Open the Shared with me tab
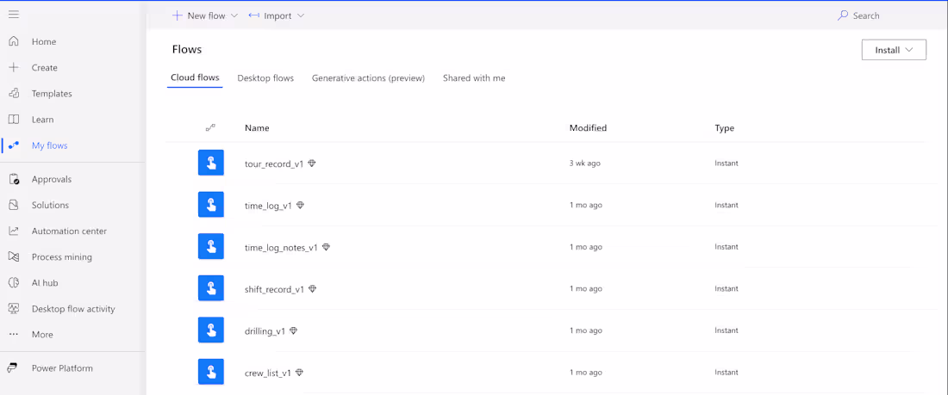Screen dimensions: 948x395 coord(474,78)
